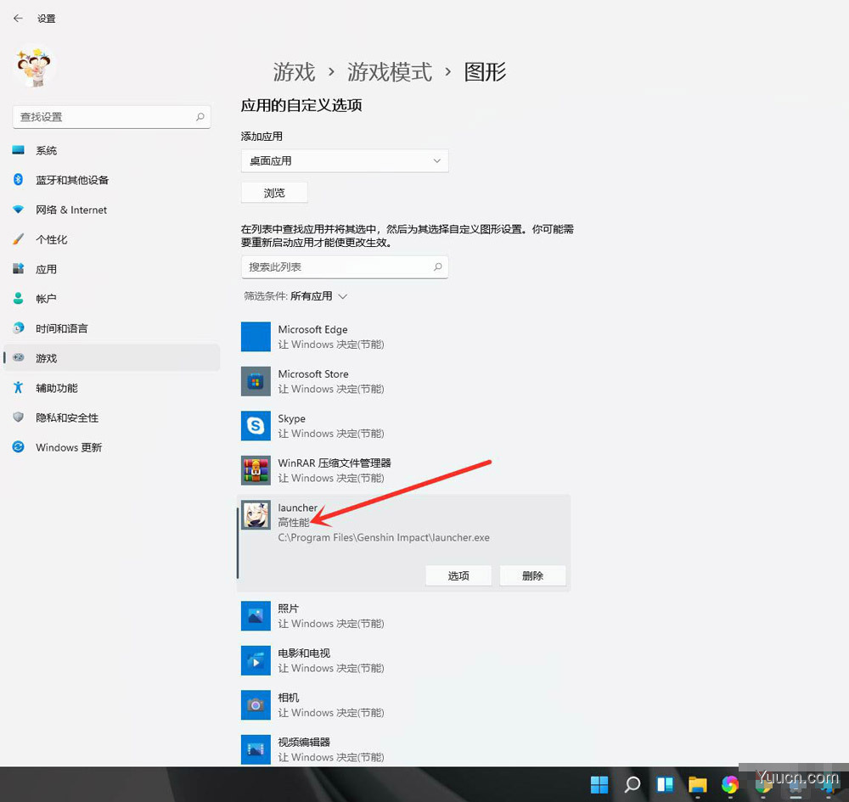Open 个性化 settings category
The height and width of the screenshot is (802, 849).
111,239
